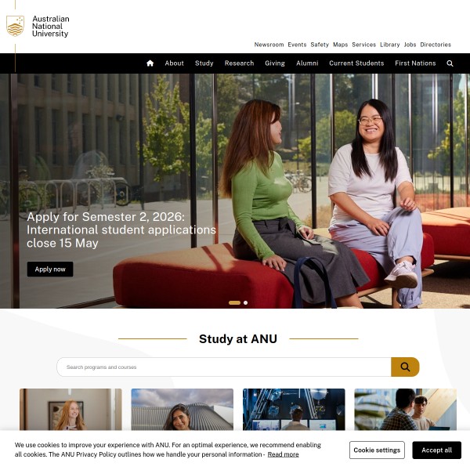Click the gold search button for programs

coord(405,367)
